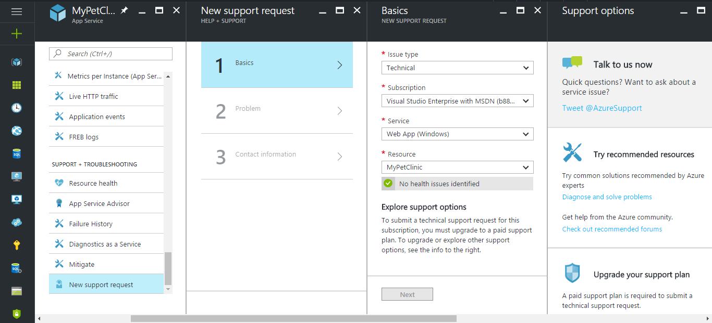Click the shield icon beside Upgrade your support plan
The height and width of the screenshot is (323, 712).
[572, 273]
